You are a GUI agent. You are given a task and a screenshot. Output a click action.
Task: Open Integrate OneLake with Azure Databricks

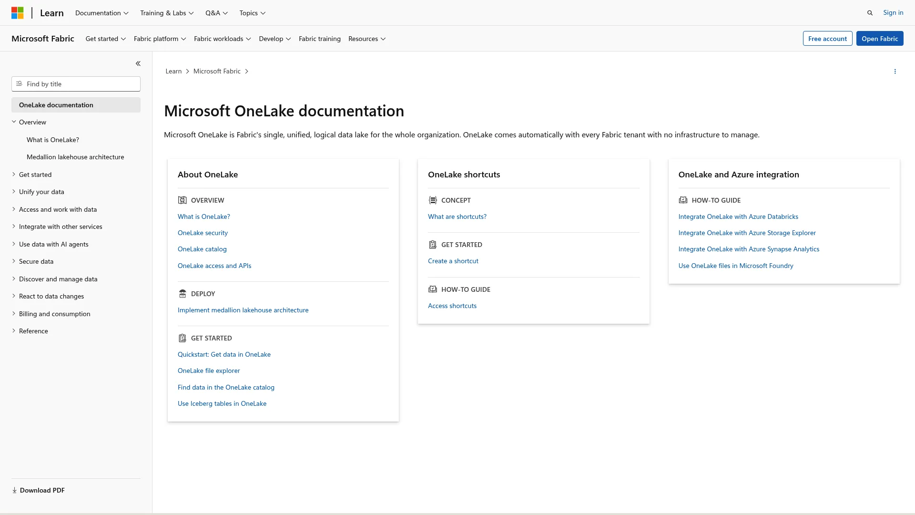point(738,216)
